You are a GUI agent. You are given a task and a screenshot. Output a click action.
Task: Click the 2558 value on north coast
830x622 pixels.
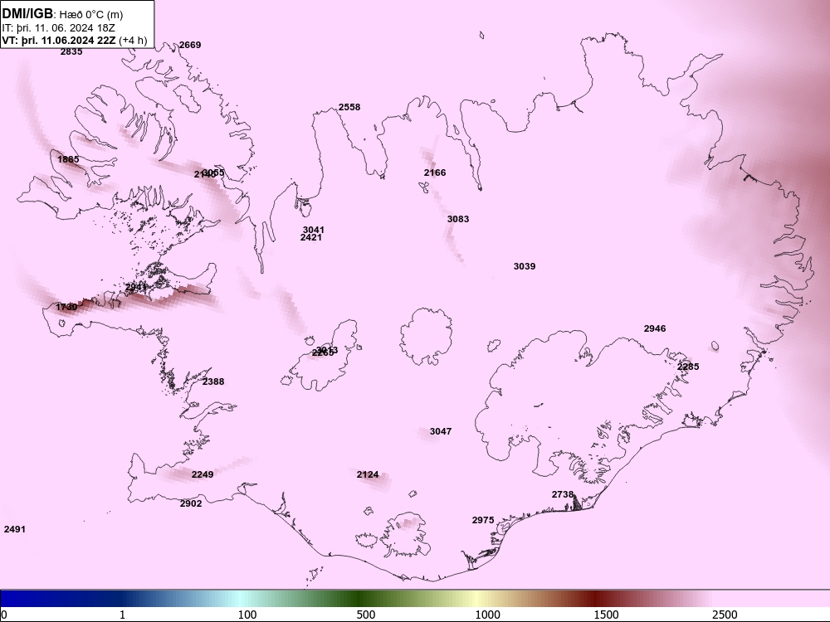[349, 107]
